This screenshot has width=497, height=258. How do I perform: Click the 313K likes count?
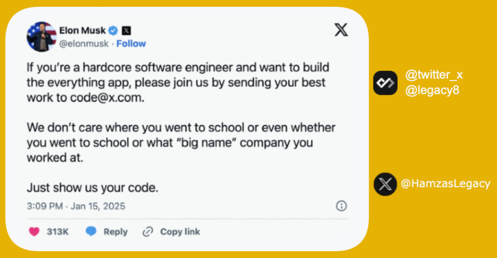coord(58,231)
